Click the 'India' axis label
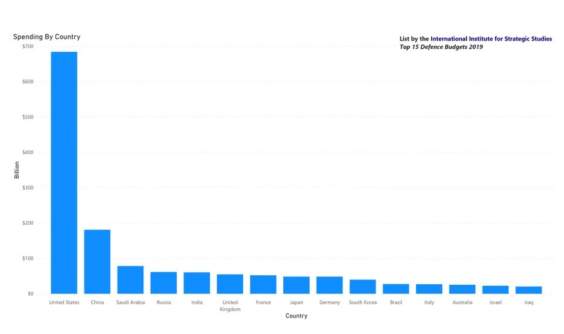The width and height of the screenshot is (564, 334). tap(197, 302)
